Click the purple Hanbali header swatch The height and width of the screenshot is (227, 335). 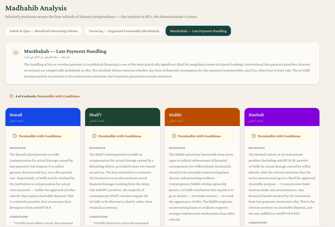click(x=282, y=117)
